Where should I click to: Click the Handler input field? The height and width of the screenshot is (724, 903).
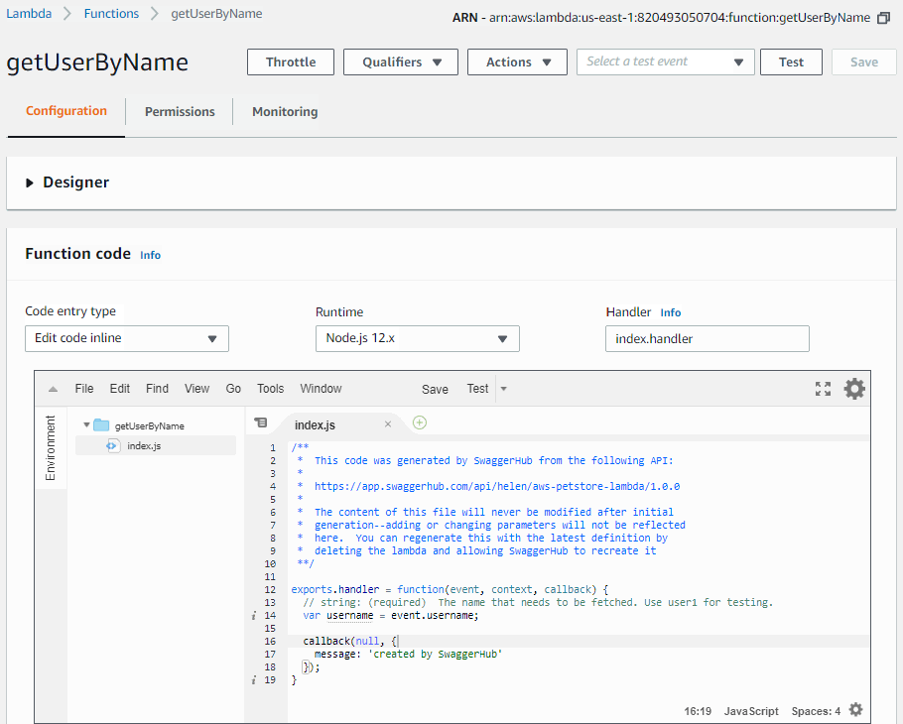coord(707,338)
